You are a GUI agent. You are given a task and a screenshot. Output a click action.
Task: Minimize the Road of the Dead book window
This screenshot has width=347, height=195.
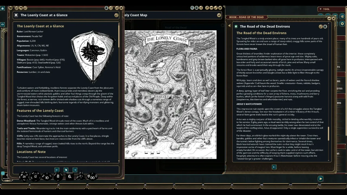click(x=329, y=18)
